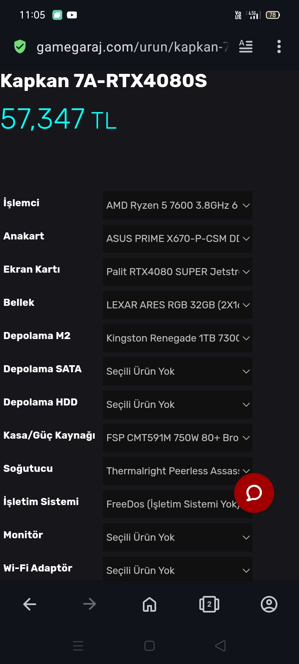Change the Ekran Kartı Palit RTX4080 selection
The width and height of the screenshot is (299, 664).
point(177,272)
